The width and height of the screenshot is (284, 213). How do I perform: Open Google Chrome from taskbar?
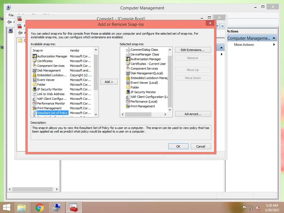(x=39, y=207)
